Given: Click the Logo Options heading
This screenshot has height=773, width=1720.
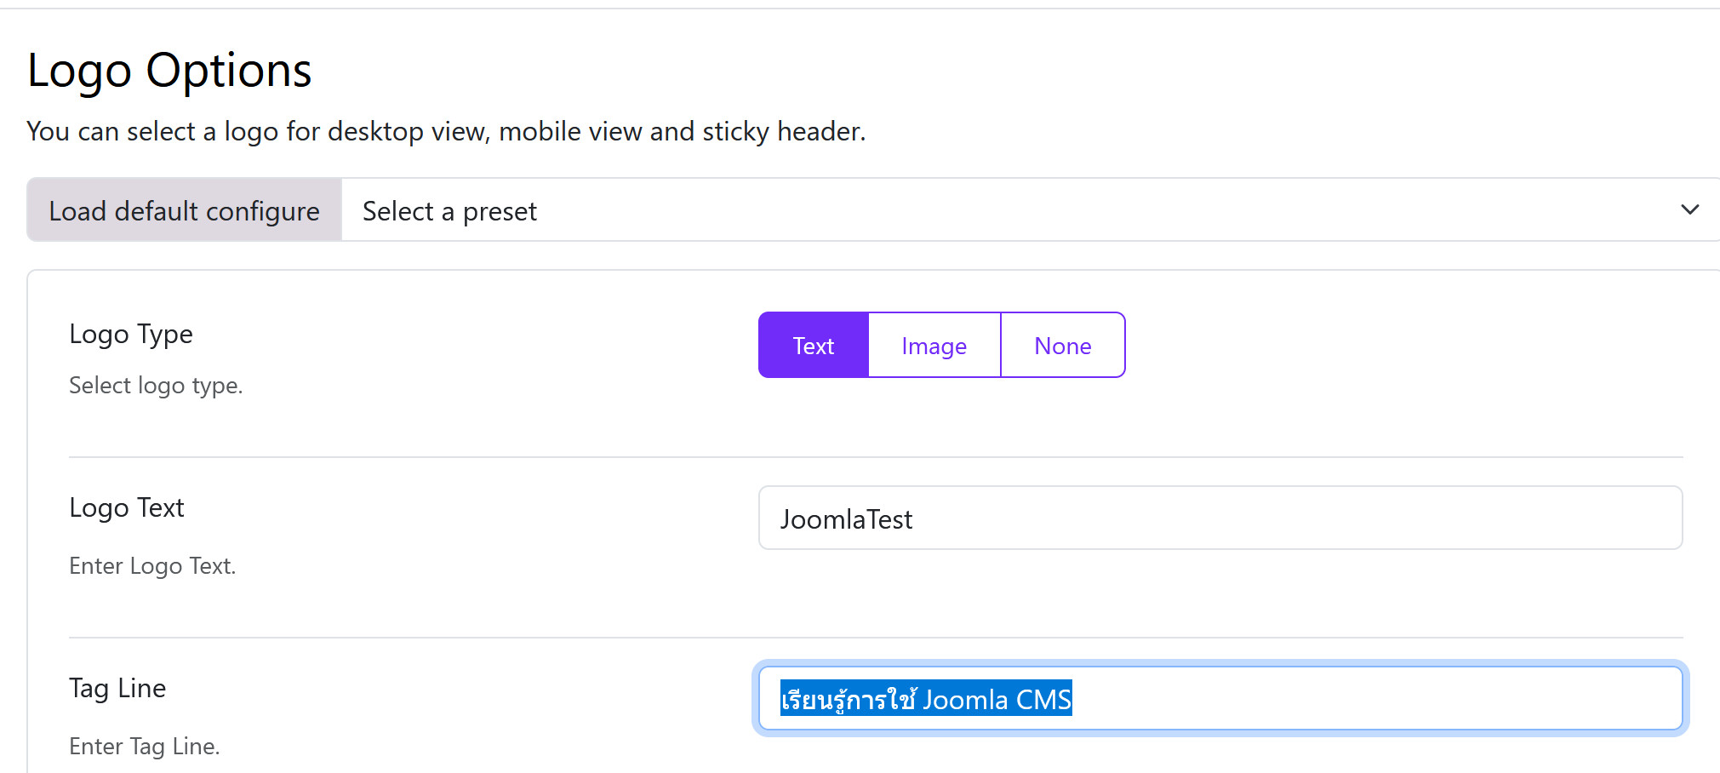Looking at the screenshot, I should click(169, 70).
